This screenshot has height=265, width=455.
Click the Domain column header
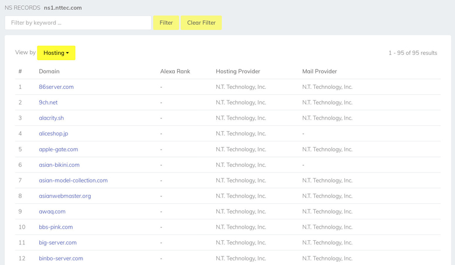point(49,71)
